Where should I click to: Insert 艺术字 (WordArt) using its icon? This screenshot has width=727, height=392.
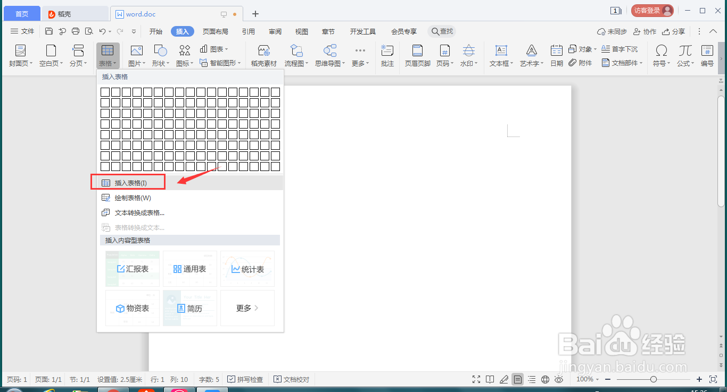pos(531,55)
